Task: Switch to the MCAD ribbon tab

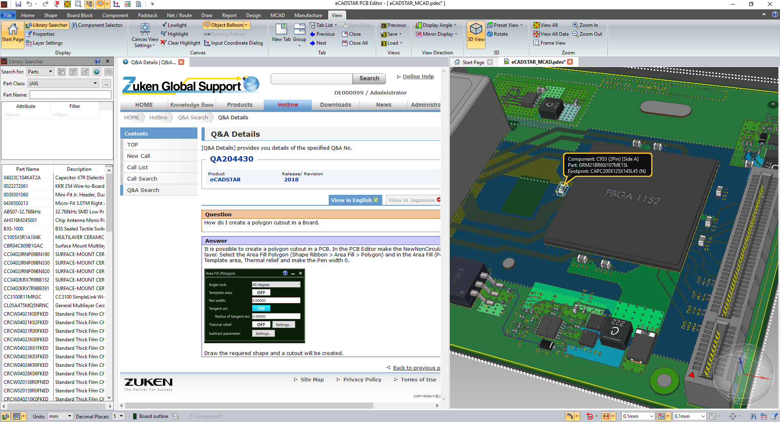Action: (x=277, y=15)
